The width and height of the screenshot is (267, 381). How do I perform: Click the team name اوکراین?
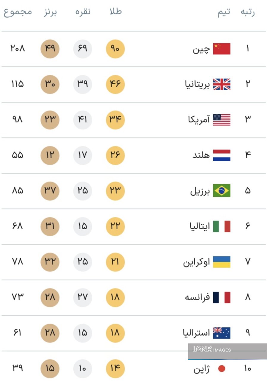click(x=196, y=262)
